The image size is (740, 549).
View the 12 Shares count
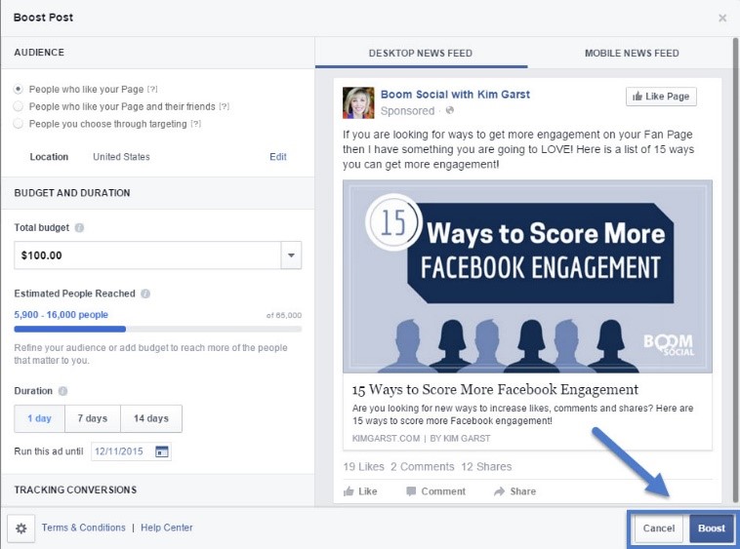(x=486, y=467)
